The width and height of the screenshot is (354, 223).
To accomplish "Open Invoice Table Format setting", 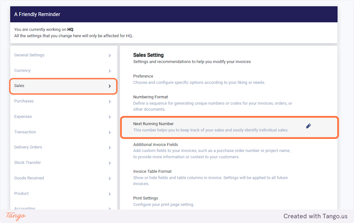I will pyautogui.click(x=229, y=178).
